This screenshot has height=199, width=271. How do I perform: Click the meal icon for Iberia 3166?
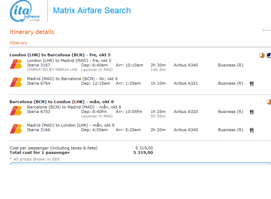[252, 130]
